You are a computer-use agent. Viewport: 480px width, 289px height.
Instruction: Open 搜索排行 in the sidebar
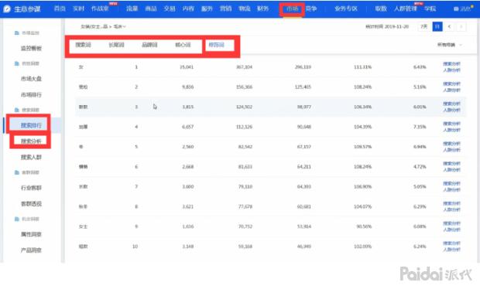pyautogui.click(x=31, y=125)
